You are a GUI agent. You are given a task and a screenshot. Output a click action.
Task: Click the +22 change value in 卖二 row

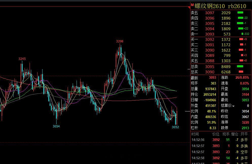coord(246,28)
